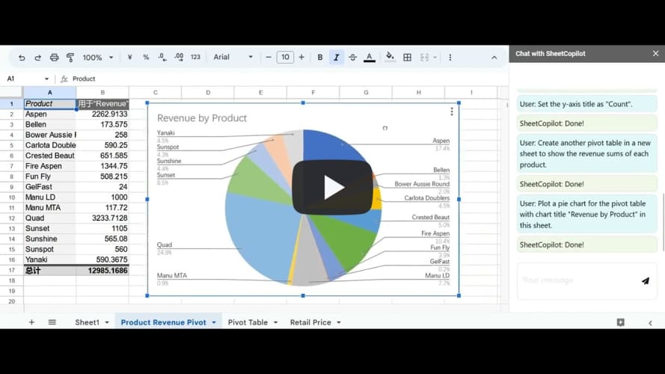Click the Plot a pie chart message
This screenshot has height=374, width=665.
[x=587, y=215]
